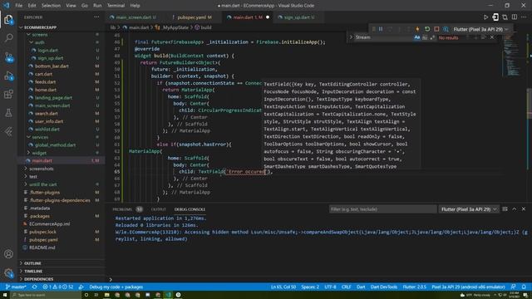This screenshot has height=299, width=532.
Task: Open Flutter (Pixel 3a API 29) console dropdown
Action: 469,209
